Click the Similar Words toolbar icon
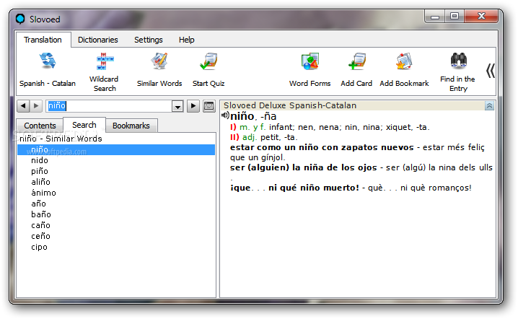Image resolution: width=518 pixels, height=319 pixels. pos(159,61)
